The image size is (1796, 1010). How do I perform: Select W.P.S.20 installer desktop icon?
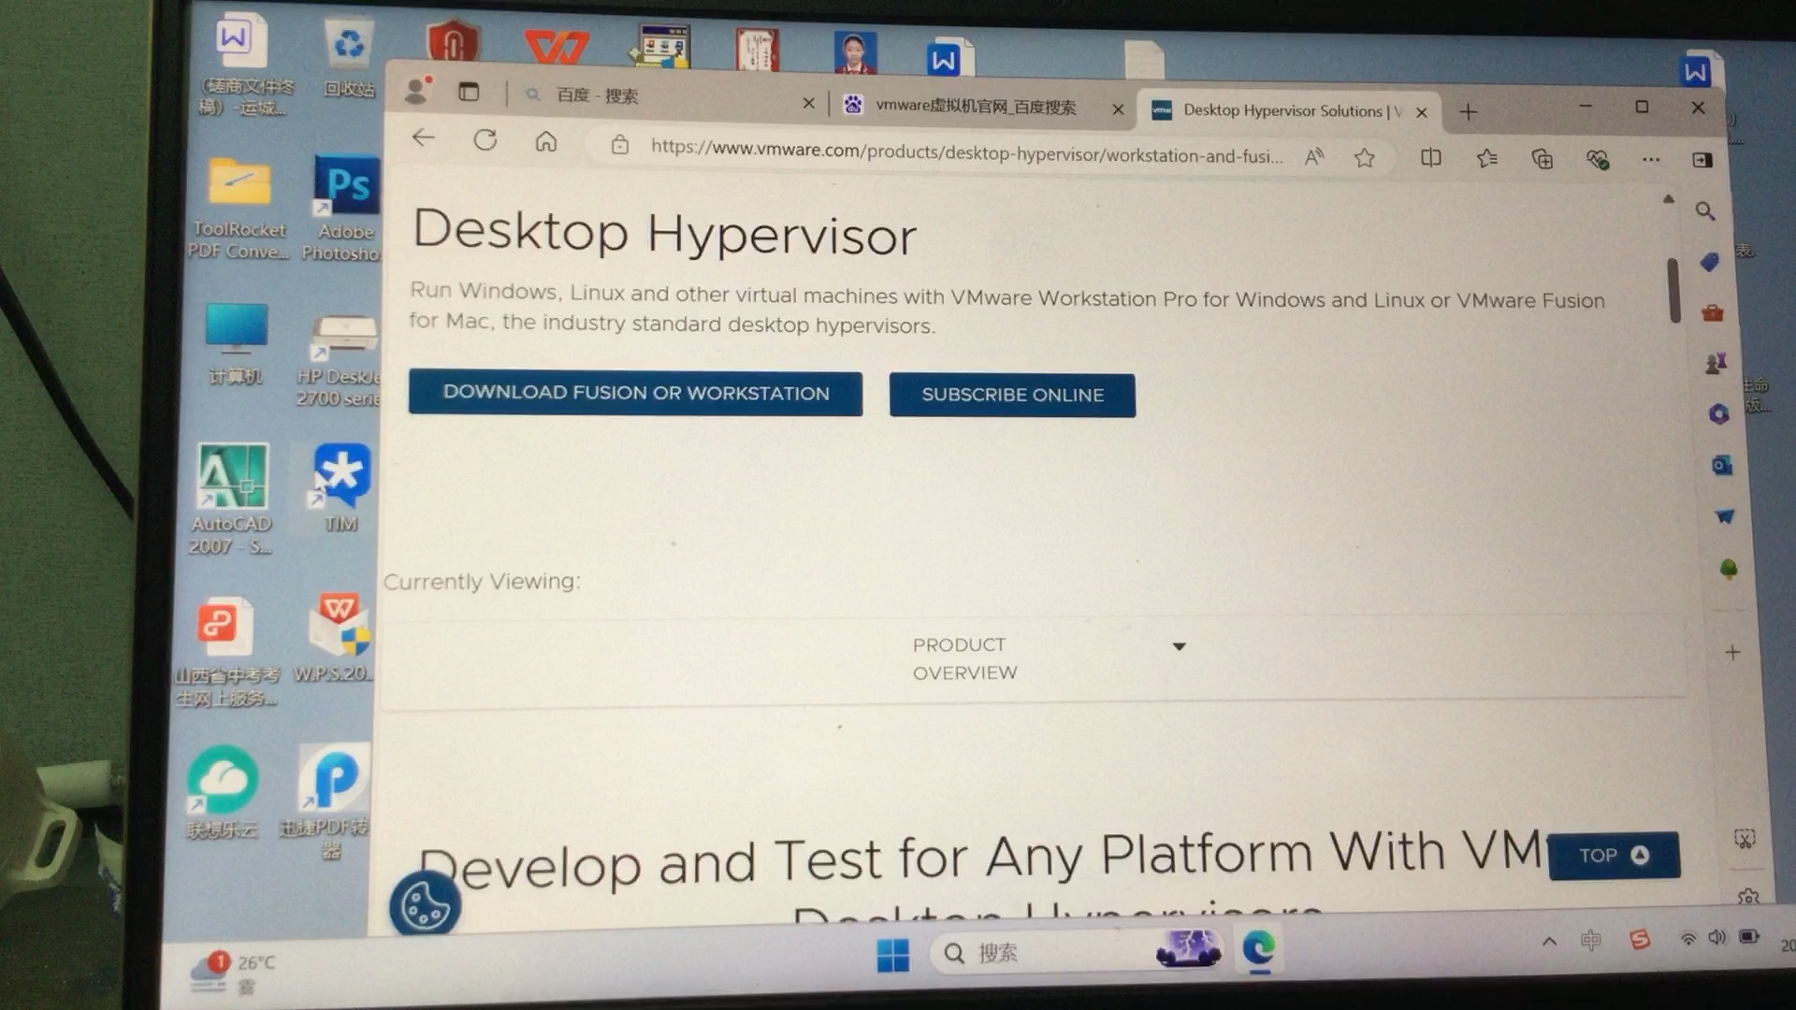click(335, 637)
